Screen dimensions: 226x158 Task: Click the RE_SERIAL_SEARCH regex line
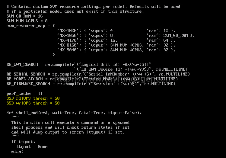98,74
